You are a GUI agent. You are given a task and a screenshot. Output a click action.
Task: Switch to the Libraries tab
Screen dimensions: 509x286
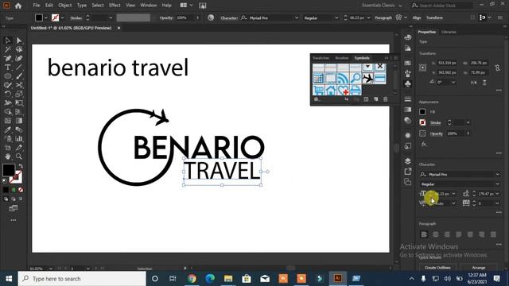pyautogui.click(x=449, y=32)
